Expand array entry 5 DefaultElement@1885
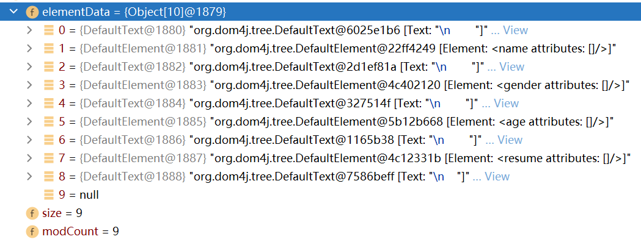This screenshot has width=641, height=242. [29, 122]
